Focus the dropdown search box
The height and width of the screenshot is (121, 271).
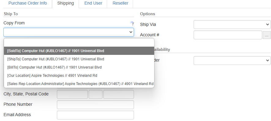pyautogui.click(x=79, y=42)
